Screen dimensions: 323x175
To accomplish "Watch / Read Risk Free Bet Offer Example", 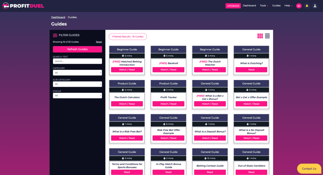I will pos(168,138).
